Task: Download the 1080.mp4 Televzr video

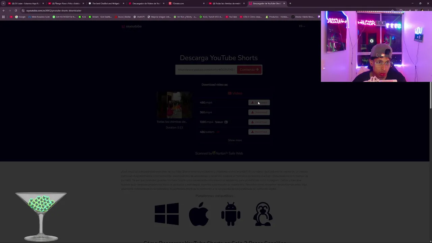Action: (259, 122)
